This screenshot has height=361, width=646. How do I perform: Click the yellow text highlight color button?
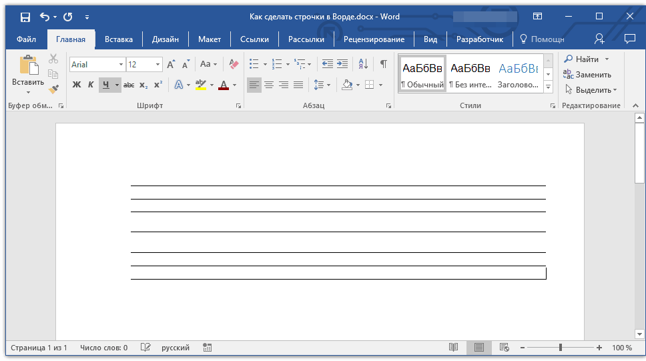tap(201, 85)
